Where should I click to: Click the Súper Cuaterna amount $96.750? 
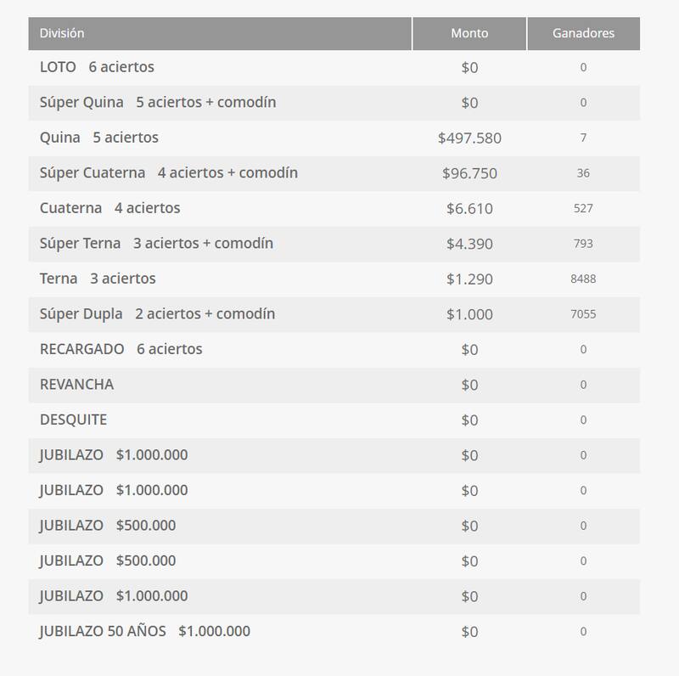pos(469,173)
